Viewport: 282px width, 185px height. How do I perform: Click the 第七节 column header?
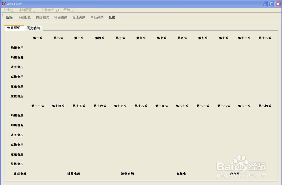[x=162, y=38]
